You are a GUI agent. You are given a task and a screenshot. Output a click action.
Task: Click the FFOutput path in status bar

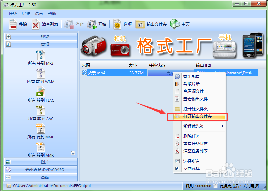tap(52, 186)
